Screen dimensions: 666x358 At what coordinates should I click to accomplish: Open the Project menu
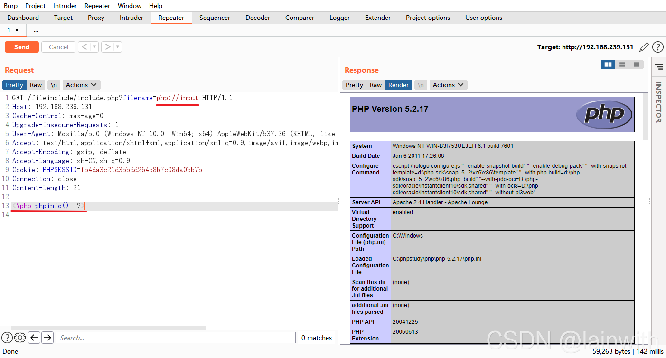click(x=36, y=6)
